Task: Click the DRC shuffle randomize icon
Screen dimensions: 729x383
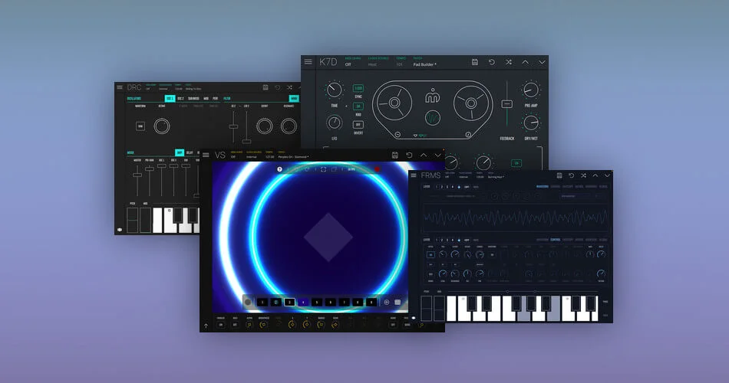Action: (289, 87)
